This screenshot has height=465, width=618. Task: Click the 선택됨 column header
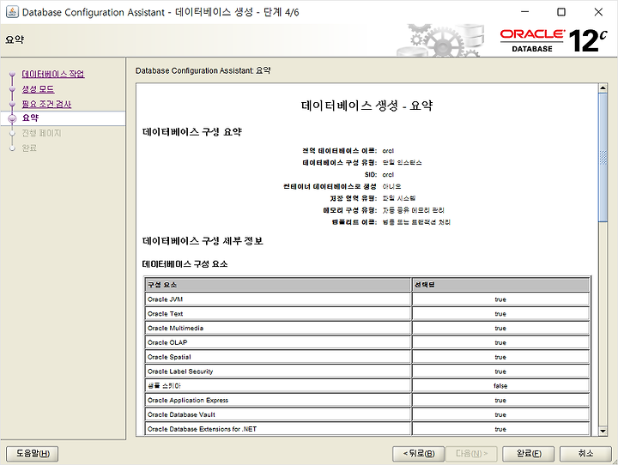point(500,285)
